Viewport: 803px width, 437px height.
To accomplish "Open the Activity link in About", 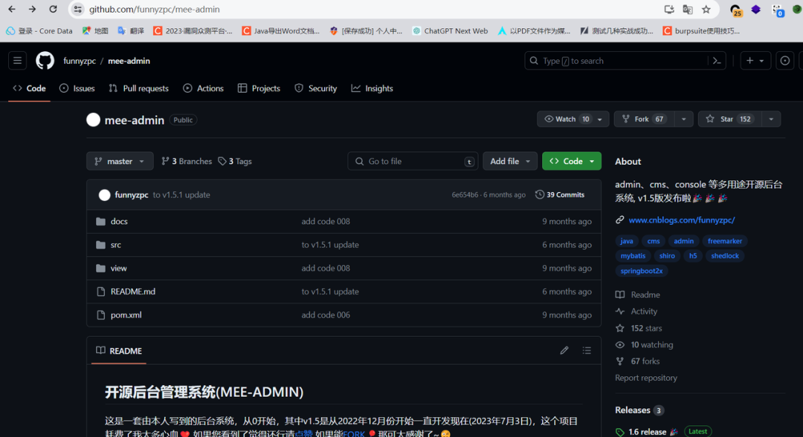I will pos(644,312).
